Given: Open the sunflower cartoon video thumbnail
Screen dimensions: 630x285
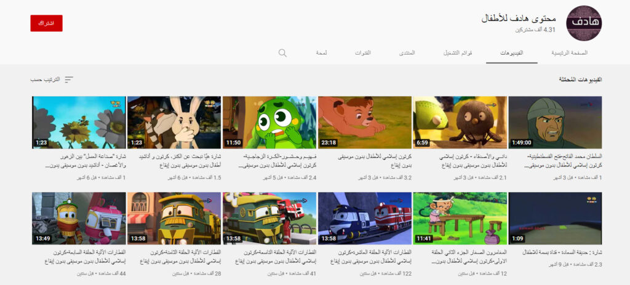Looking at the screenshot, I should (79, 122).
